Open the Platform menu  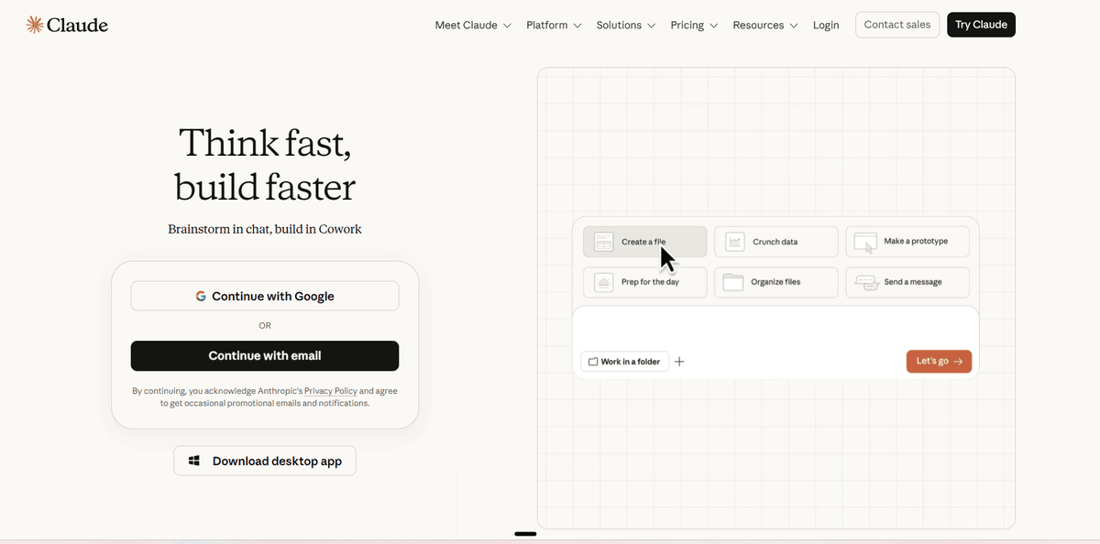[555, 25]
